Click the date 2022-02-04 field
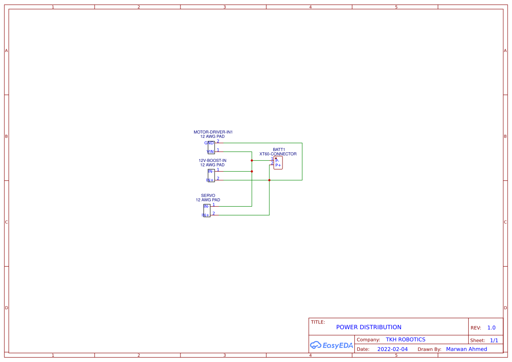 [392, 349]
